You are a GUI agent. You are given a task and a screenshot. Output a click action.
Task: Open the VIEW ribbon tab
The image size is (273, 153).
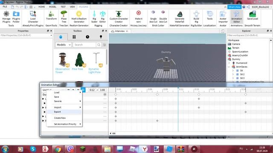click(x=72, y=7)
